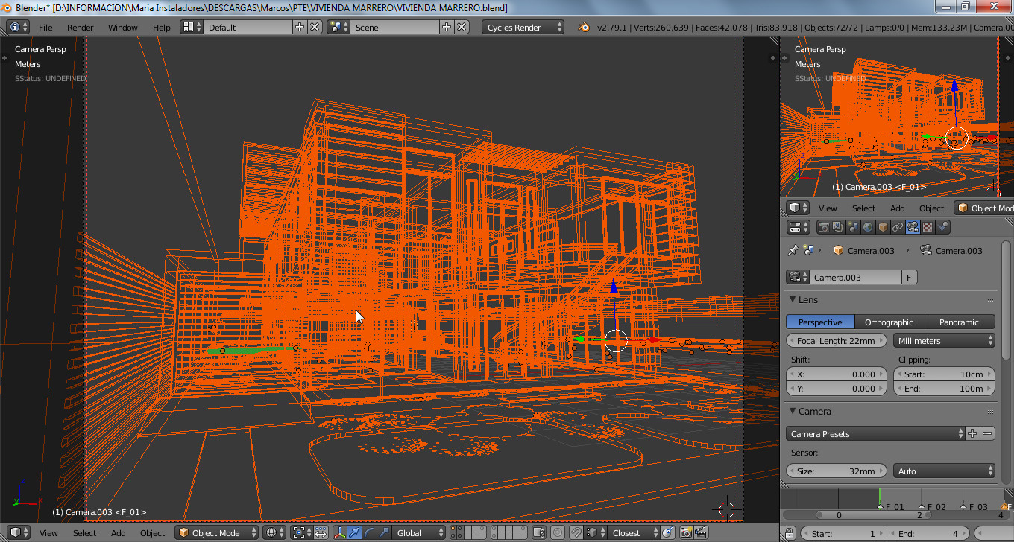The height and width of the screenshot is (542, 1014).
Task: Click the Select menu in viewport header
Action: point(84,532)
